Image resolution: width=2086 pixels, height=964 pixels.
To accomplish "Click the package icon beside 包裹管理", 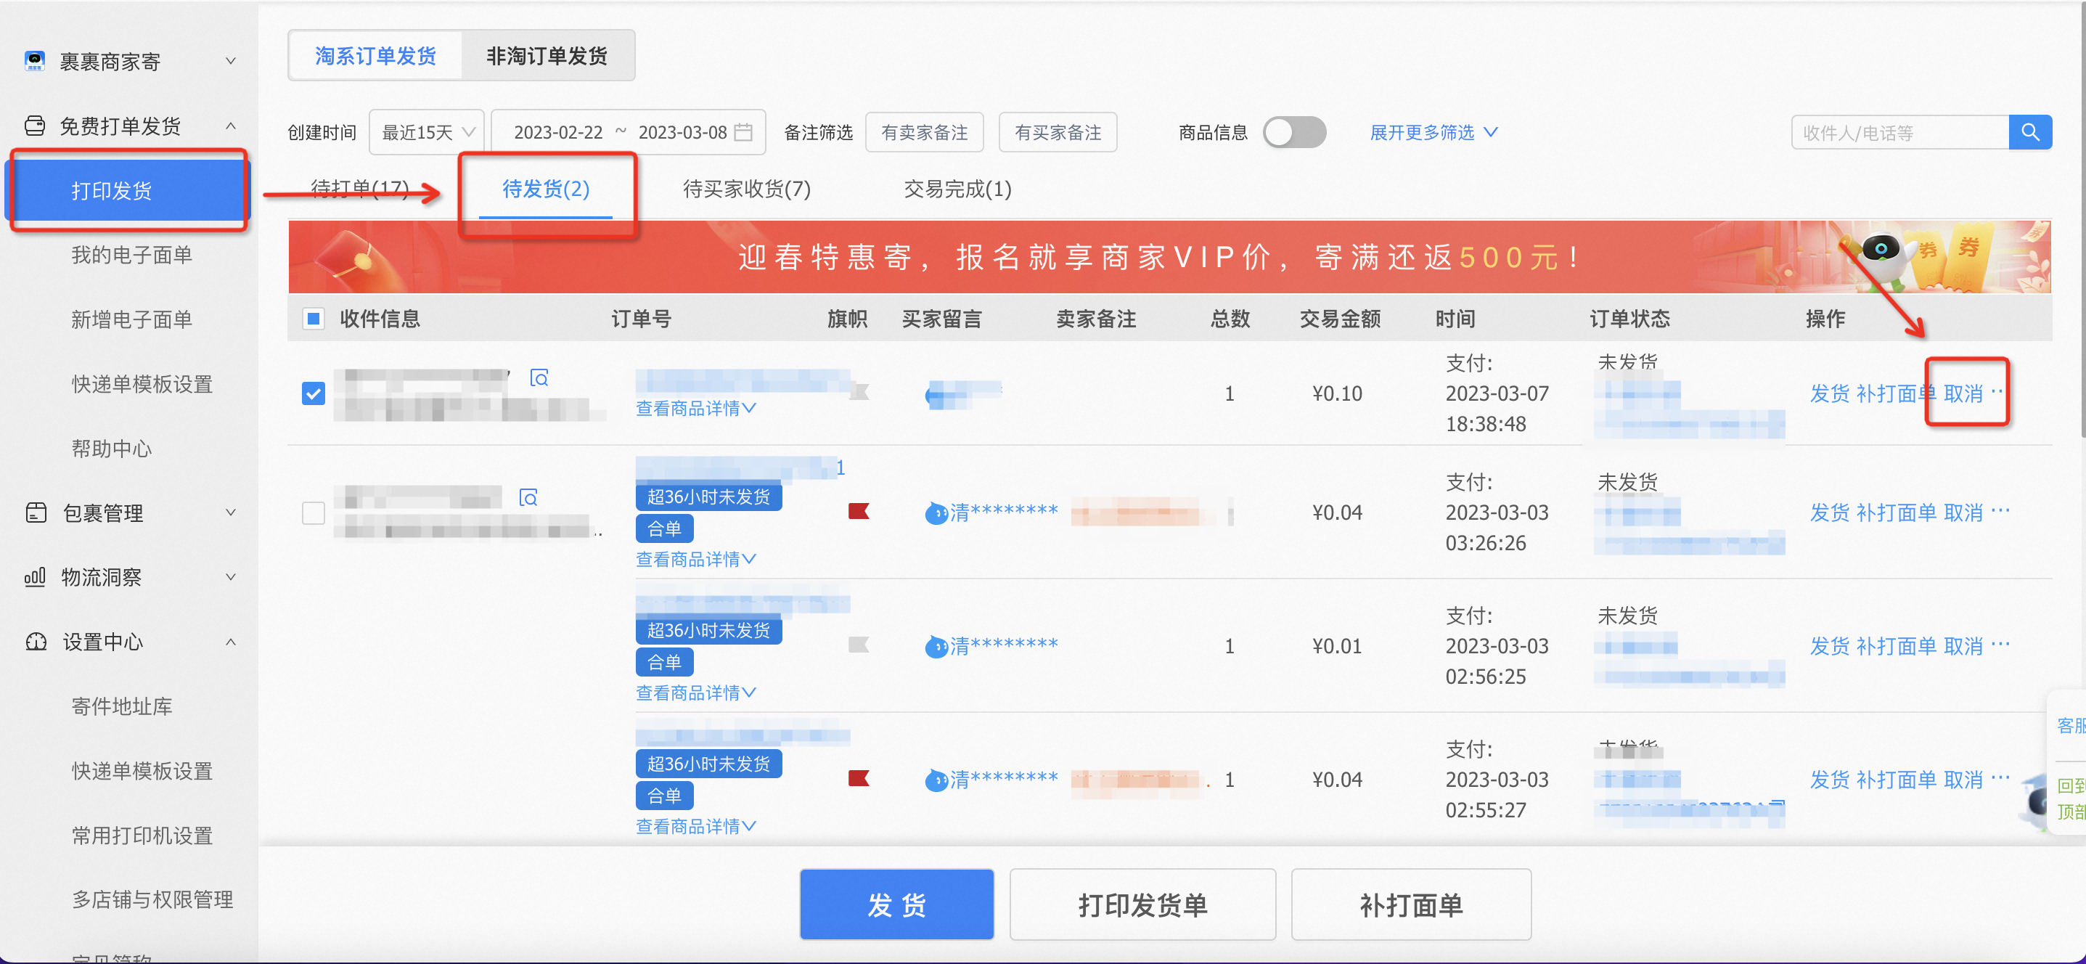I will click(x=36, y=512).
